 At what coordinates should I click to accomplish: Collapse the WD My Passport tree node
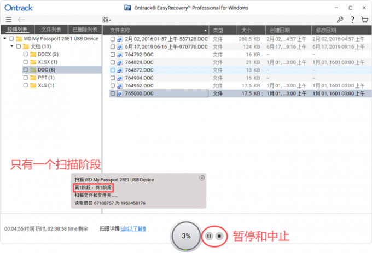click(5, 38)
